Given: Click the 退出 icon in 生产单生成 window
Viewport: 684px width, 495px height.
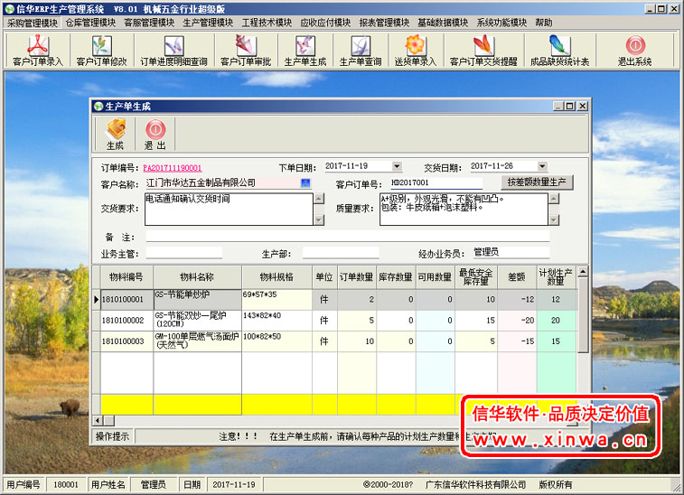Looking at the screenshot, I should click(x=155, y=135).
